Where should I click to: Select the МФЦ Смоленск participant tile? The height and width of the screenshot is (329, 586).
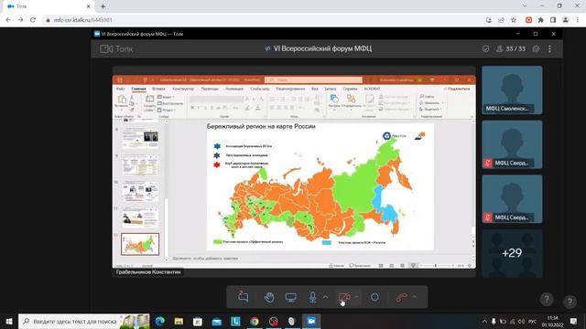(512, 90)
